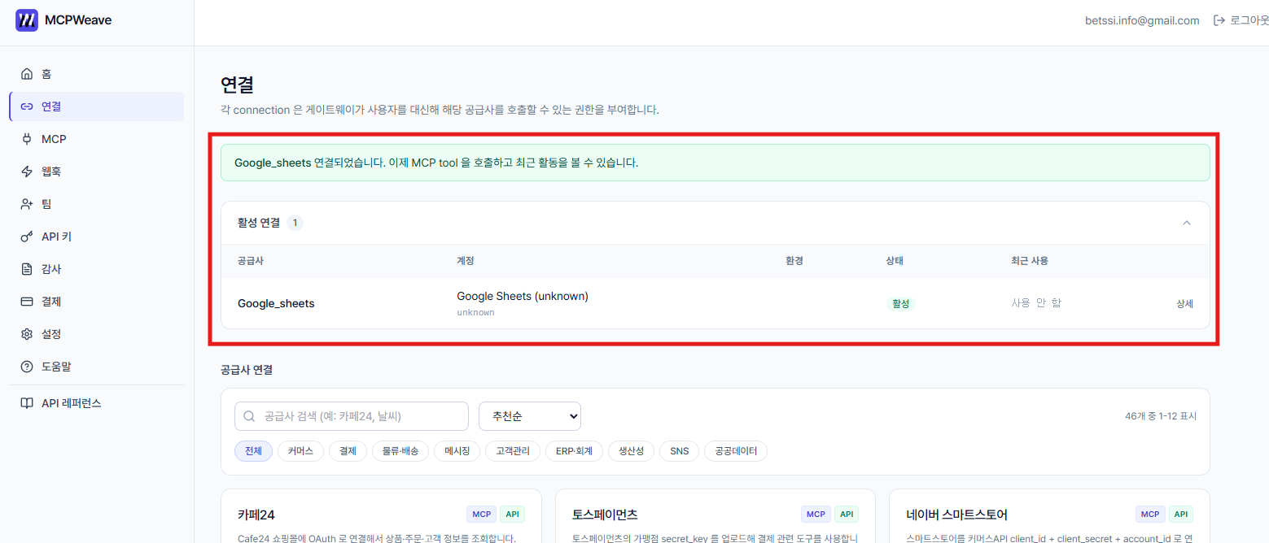
Task: Click the 공급사 연결 section heading
Action: click(247, 369)
